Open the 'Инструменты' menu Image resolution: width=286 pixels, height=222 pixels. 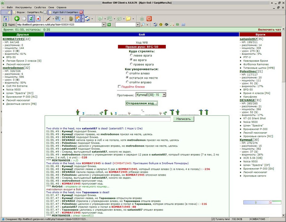pos(24,7)
